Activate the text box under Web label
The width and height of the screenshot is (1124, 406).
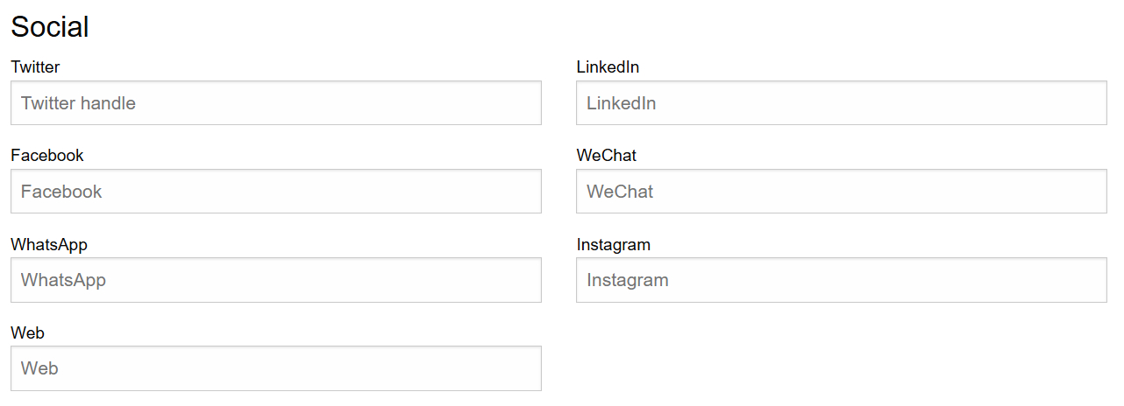click(x=275, y=368)
